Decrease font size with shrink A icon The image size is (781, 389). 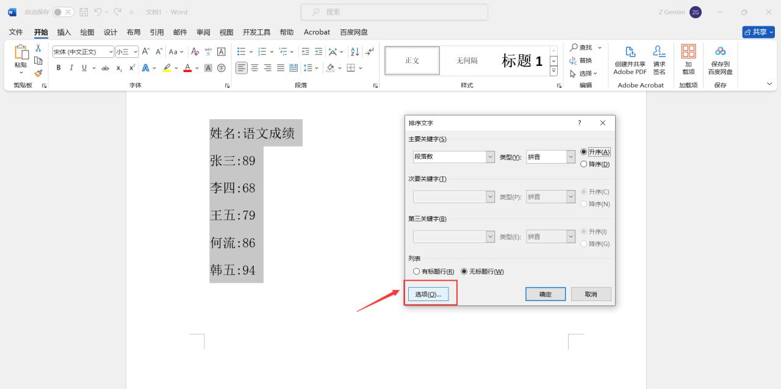point(159,52)
